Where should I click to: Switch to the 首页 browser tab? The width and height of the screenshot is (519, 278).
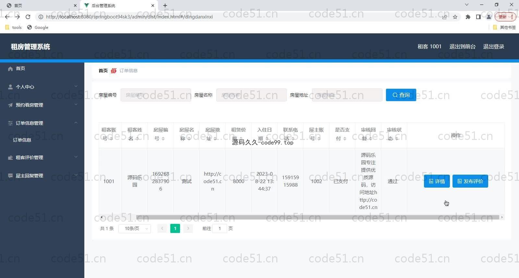pos(40,6)
